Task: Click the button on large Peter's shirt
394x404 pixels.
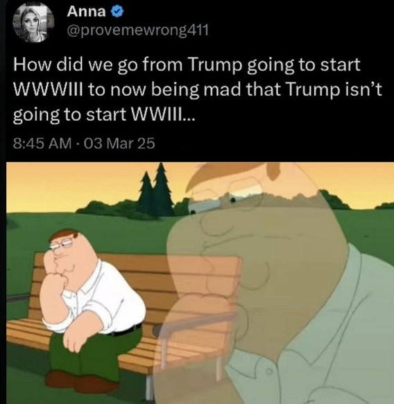Action: click(270, 372)
